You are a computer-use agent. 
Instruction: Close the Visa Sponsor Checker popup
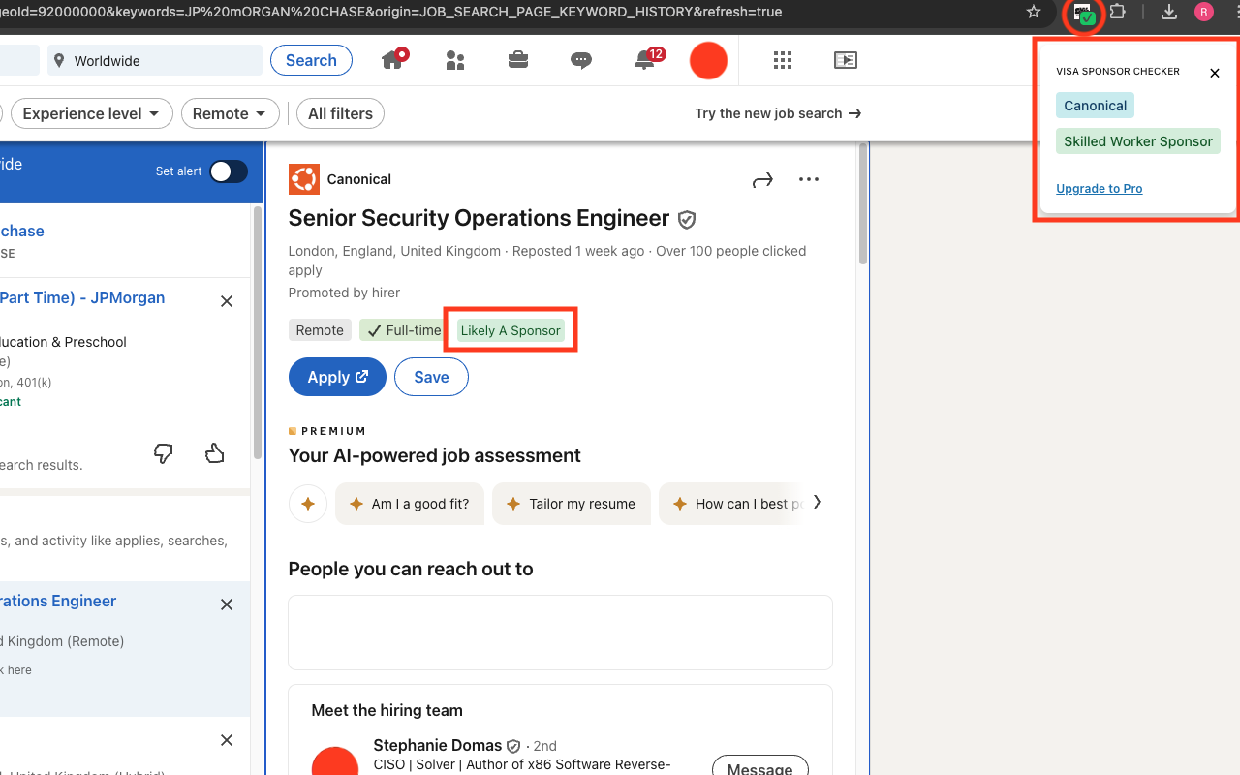[1215, 73]
